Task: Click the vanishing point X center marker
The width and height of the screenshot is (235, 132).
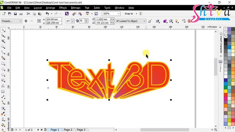Action: tap(109, 80)
